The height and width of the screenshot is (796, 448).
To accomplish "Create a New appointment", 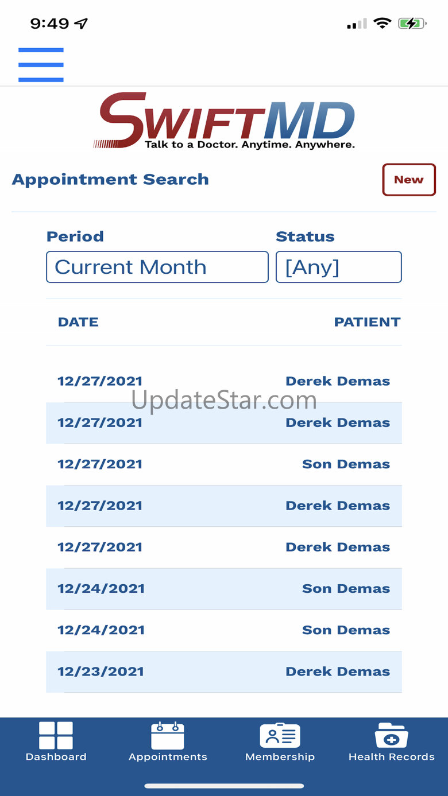I will point(409,180).
